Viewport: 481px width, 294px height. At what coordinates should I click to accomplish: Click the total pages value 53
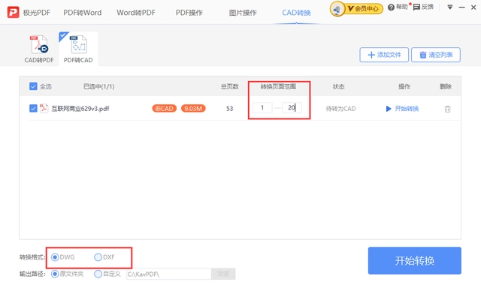[x=230, y=109]
